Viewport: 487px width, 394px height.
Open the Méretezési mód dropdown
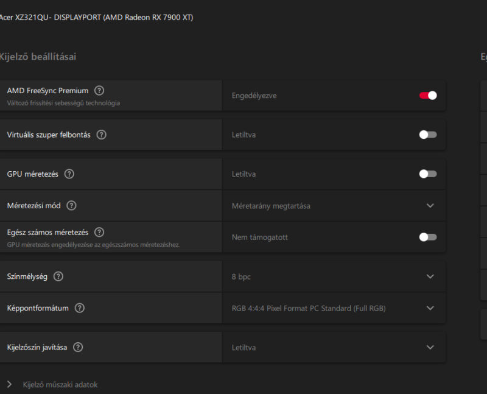pos(430,206)
